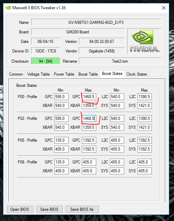Click P02 profile XBAR Min field

pyautogui.click(x=61, y=127)
